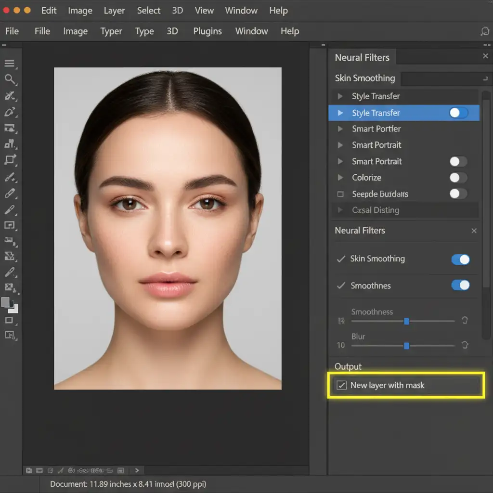The width and height of the screenshot is (493, 493).
Task: Open the dropdown field beside Skin Smoothing
Action: [x=445, y=78]
